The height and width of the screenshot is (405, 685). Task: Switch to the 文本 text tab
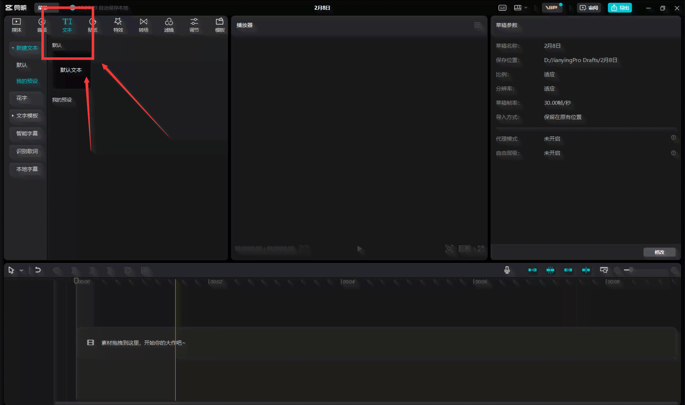click(67, 25)
